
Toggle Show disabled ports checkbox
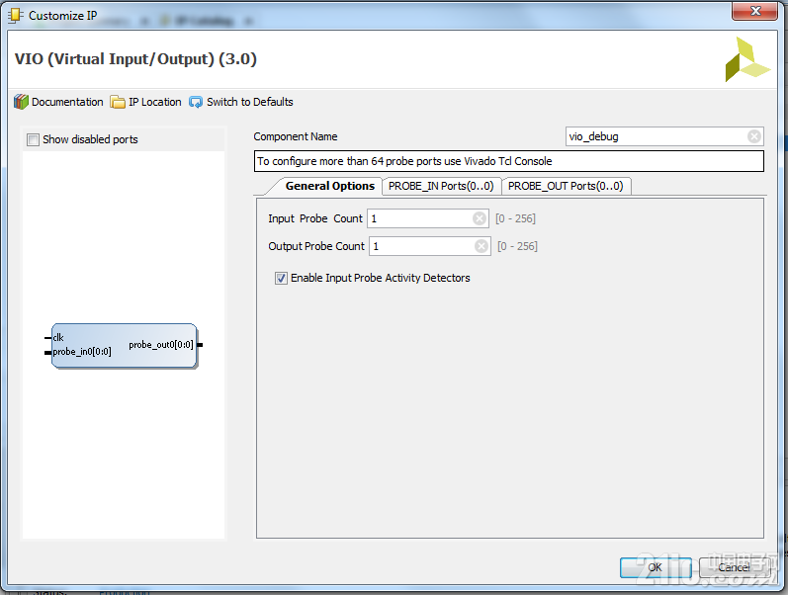(x=34, y=139)
